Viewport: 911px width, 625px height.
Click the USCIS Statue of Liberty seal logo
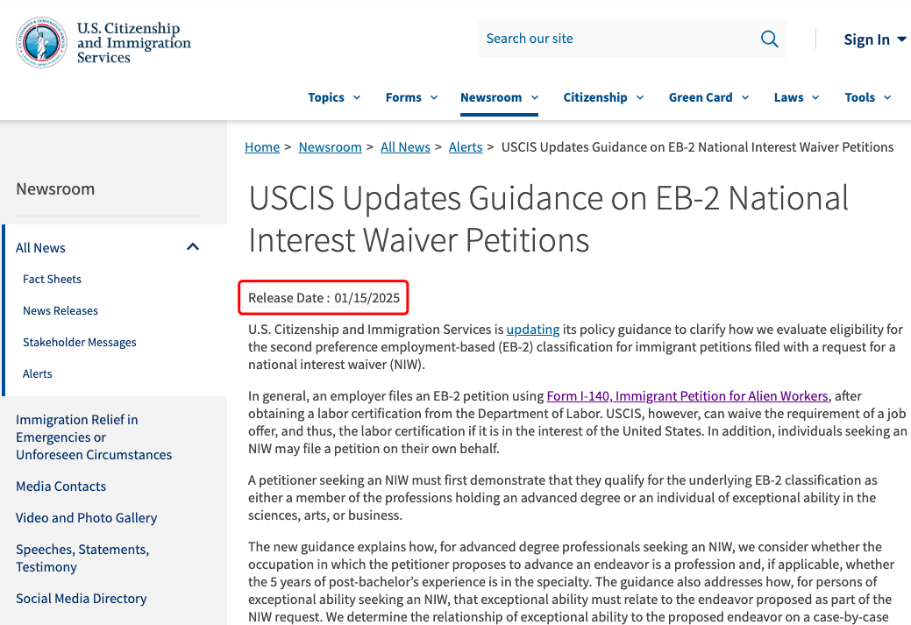click(41, 42)
